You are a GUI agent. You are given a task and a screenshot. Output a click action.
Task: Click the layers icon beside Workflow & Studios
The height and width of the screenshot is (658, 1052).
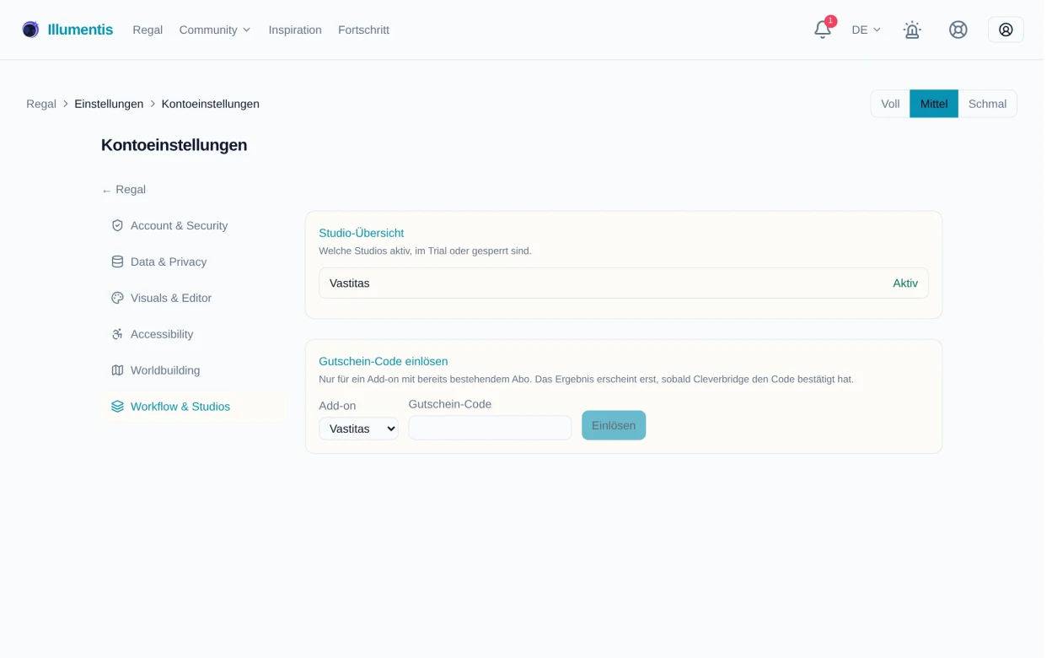(117, 407)
